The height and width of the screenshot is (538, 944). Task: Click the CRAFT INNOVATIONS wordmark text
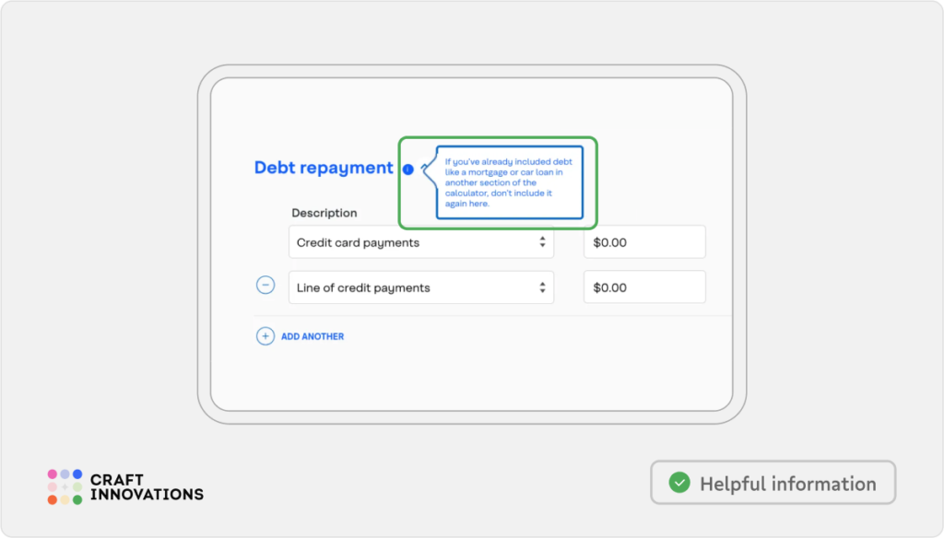146,487
